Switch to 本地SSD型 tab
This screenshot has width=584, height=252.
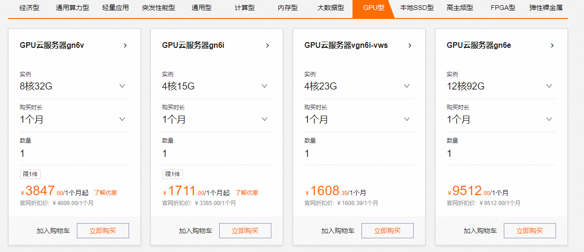(417, 8)
